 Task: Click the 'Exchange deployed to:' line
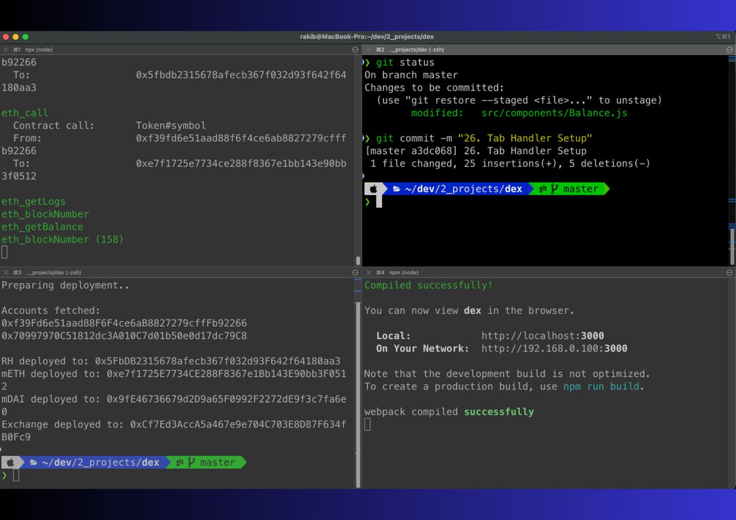click(174, 430)
